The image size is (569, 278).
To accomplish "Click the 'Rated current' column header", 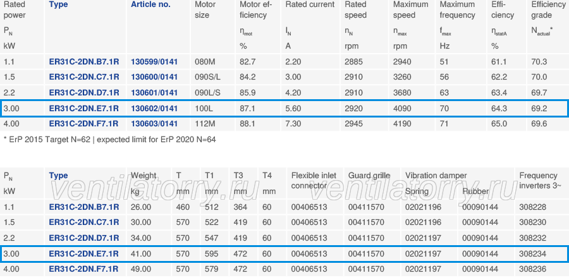I will click(310, 4).
